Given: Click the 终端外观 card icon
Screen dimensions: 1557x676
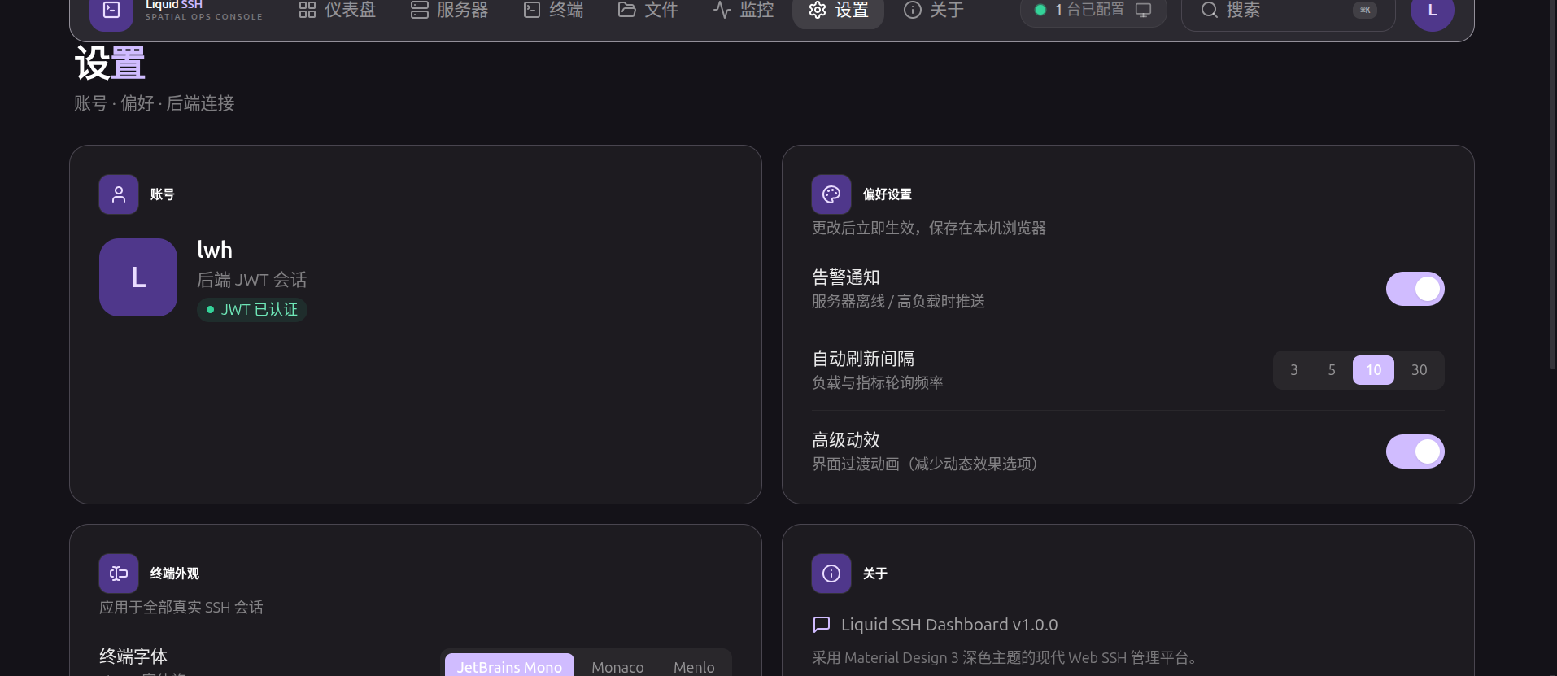Looking at the screenshot, I should [x=119, y=574].
